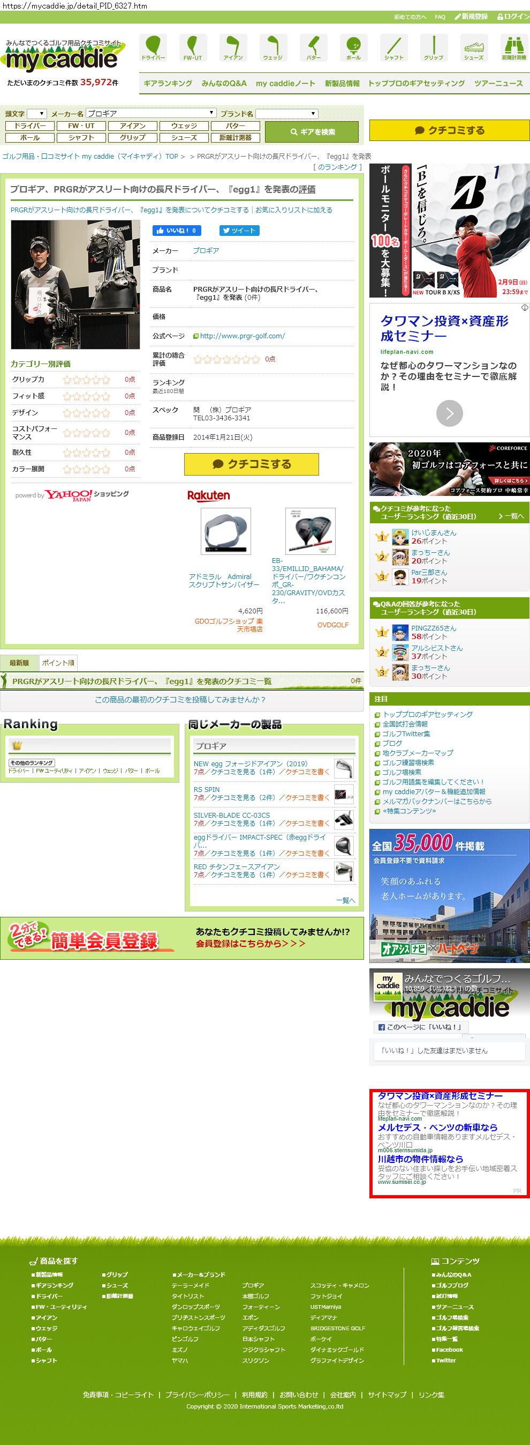
Task: Click 簡単会員登録 banner
Action: 182,938
